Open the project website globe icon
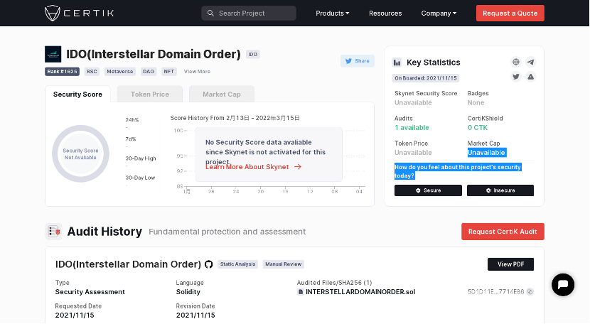 click(516, 62)
